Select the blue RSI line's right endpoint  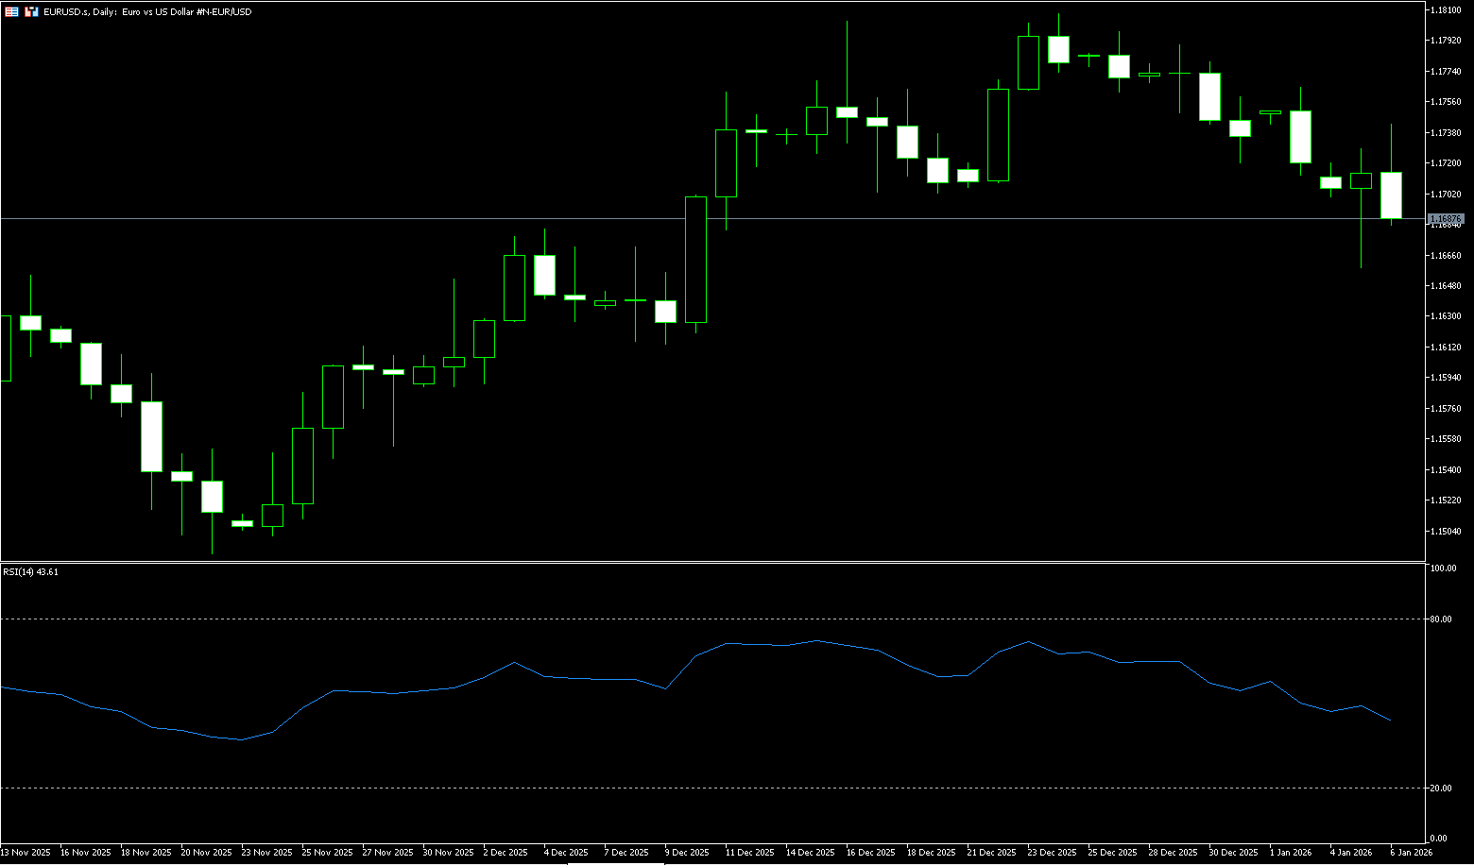click(1390, 721)
